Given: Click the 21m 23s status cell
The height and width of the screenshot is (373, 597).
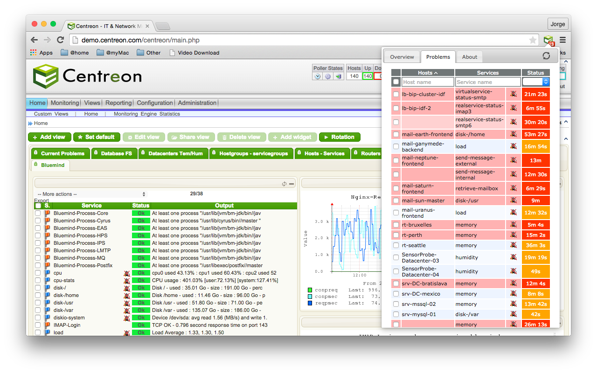Looking at the screenshot, I should coord(535,94).
